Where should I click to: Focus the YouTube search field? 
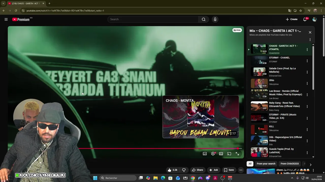click(153, 19)
